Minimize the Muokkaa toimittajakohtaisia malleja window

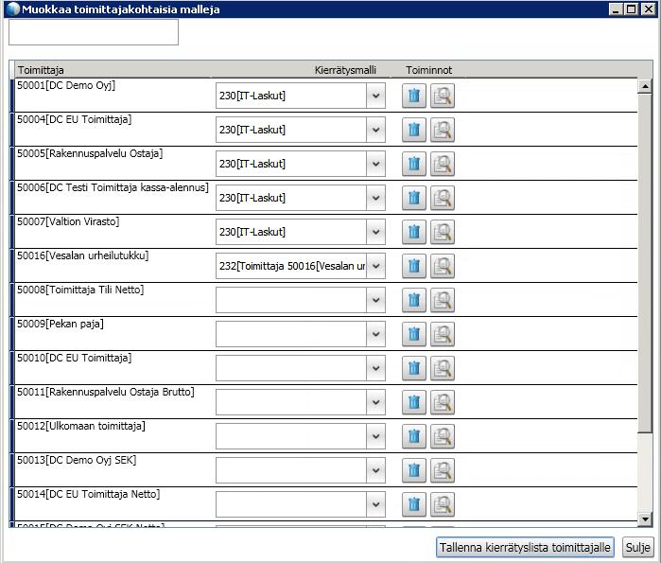617,9
